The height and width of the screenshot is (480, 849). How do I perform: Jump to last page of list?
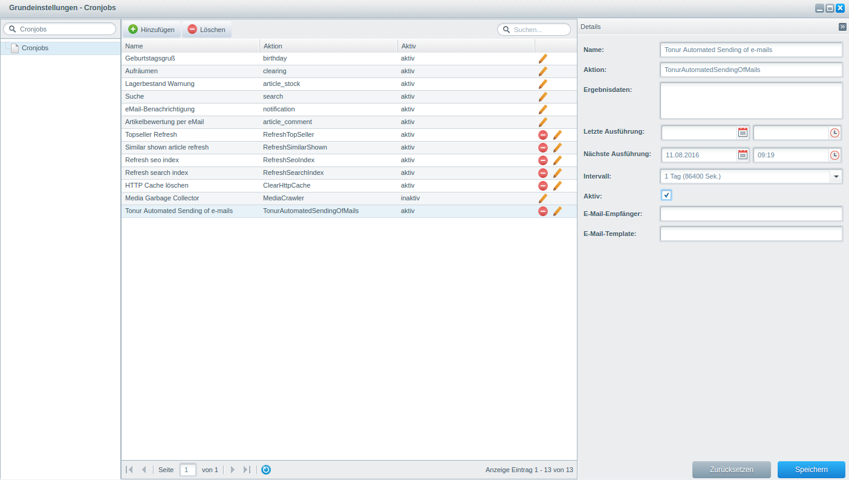pyautogui.click(x=247, y=470)
